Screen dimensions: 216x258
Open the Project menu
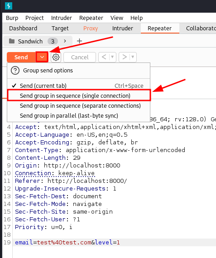[34, 18]
